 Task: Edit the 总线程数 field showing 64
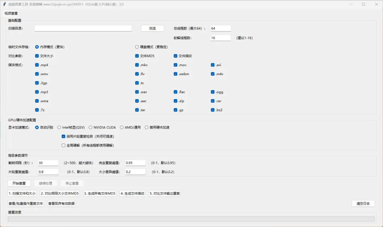click(x=221, y=28)
